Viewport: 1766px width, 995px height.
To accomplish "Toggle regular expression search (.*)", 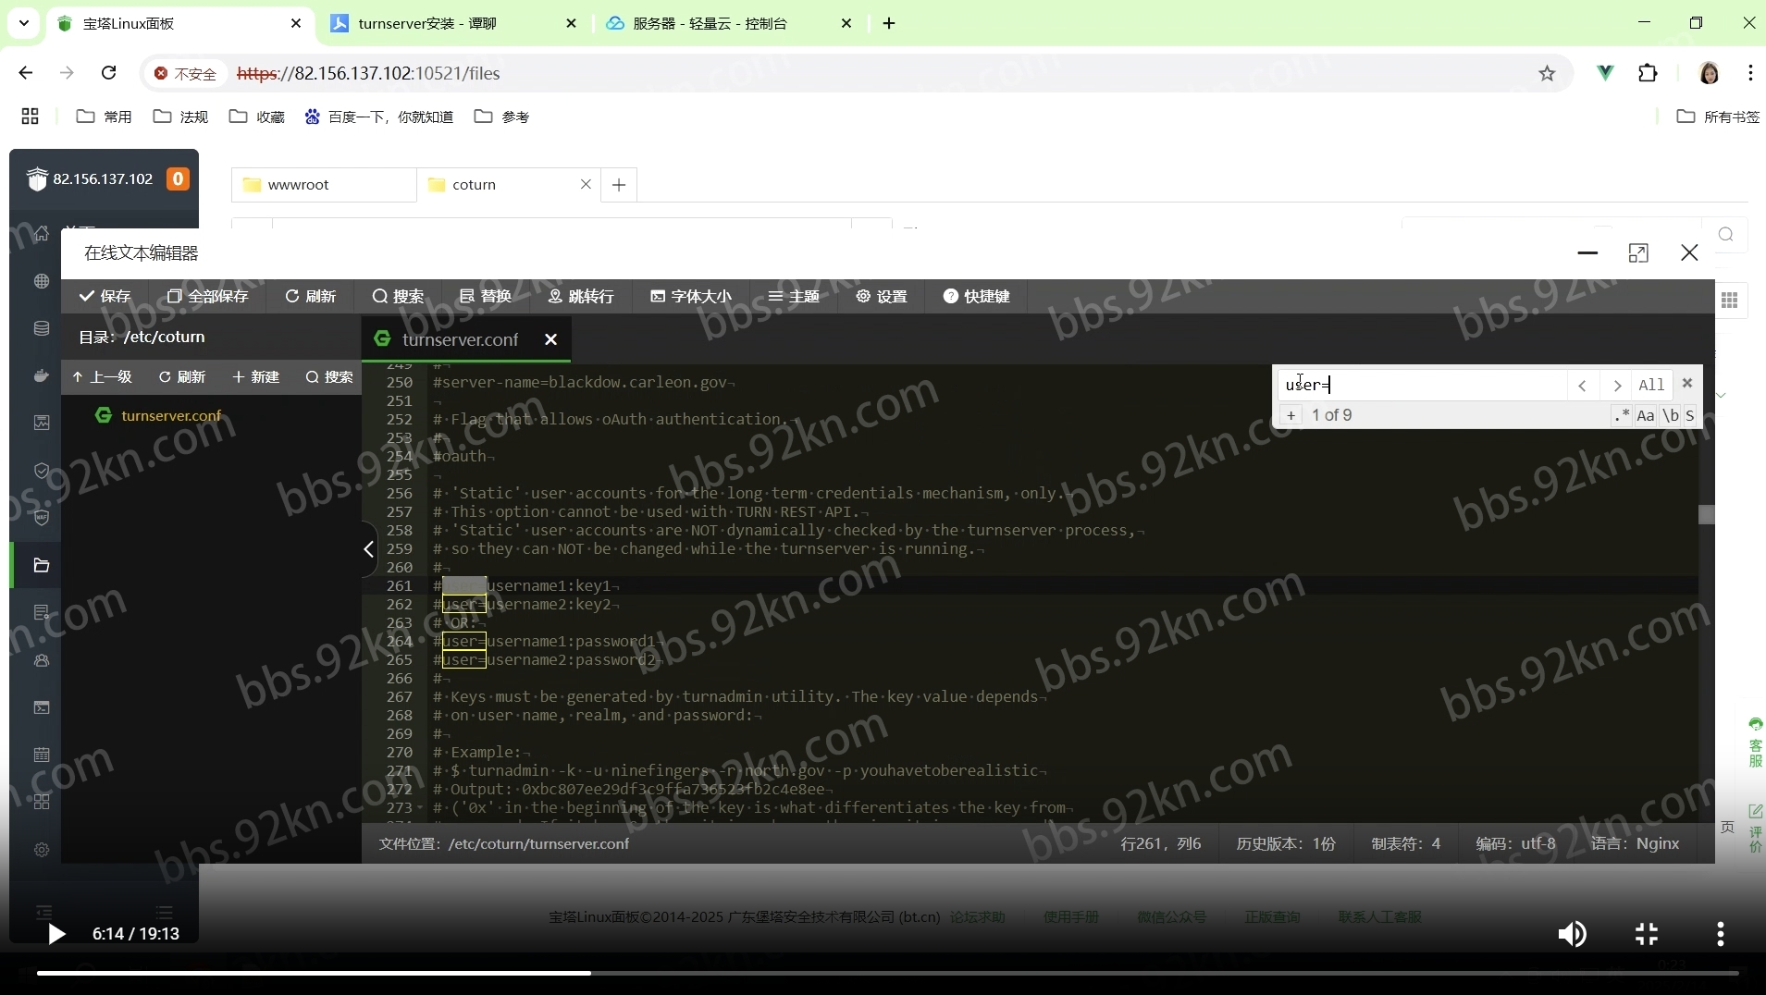I will (x=1622, y=415).
